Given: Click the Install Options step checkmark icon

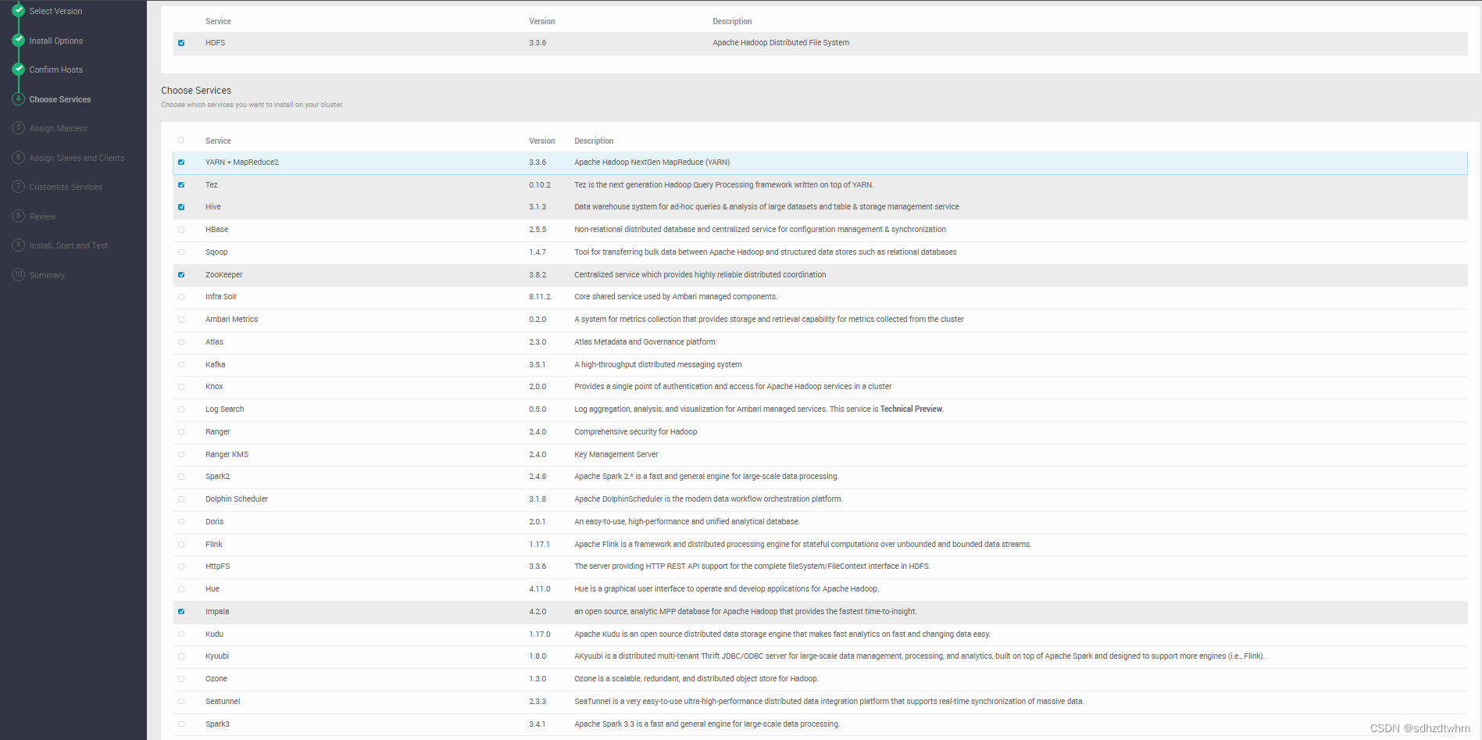Looking at the screenshot, I should click(18, 40).
